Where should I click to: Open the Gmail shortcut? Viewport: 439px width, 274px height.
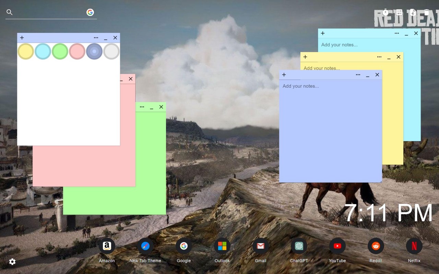[x=261, y=246]
